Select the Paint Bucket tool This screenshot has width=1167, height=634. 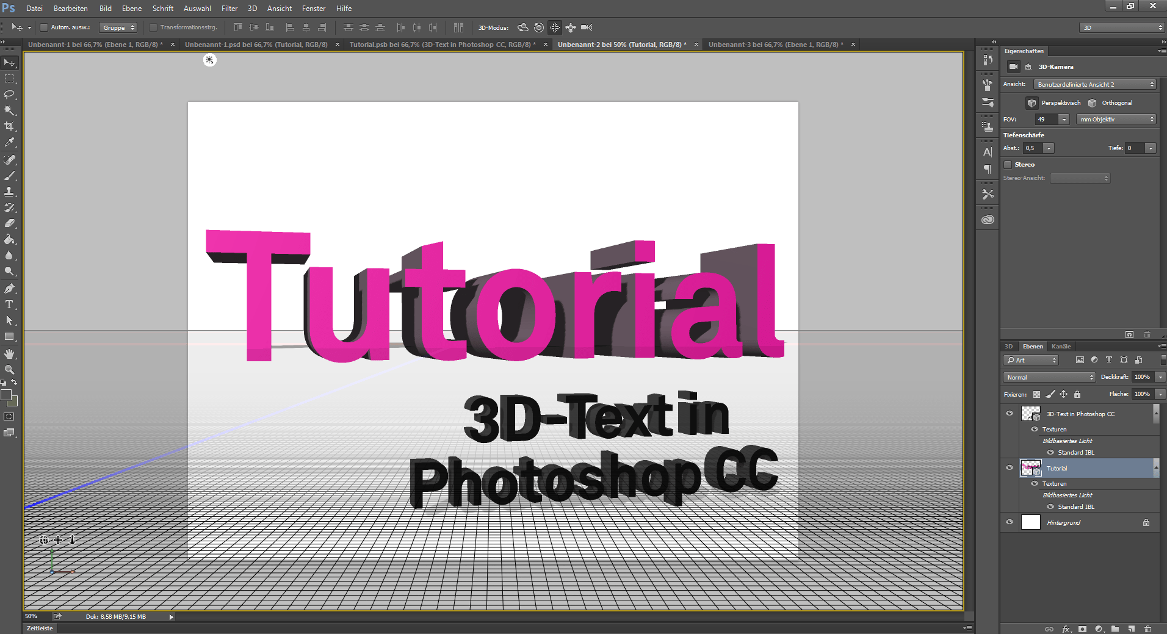9,239
